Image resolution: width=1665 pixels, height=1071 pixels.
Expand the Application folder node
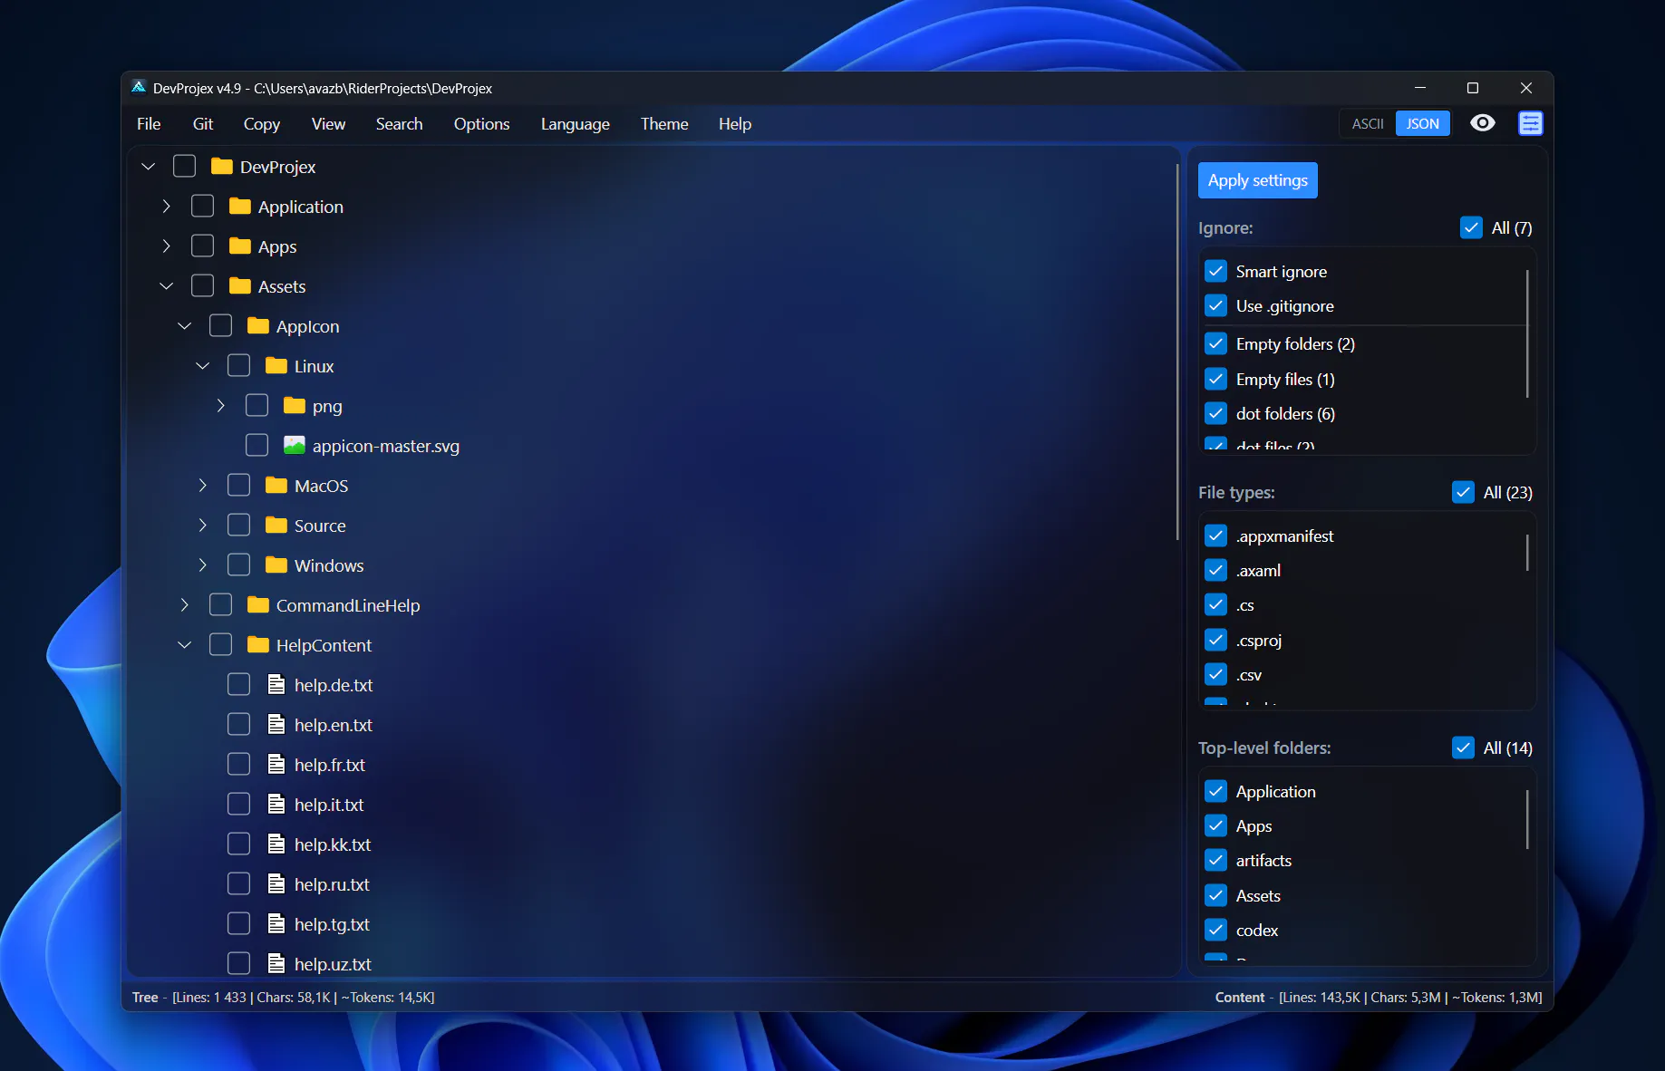(166, 206)
